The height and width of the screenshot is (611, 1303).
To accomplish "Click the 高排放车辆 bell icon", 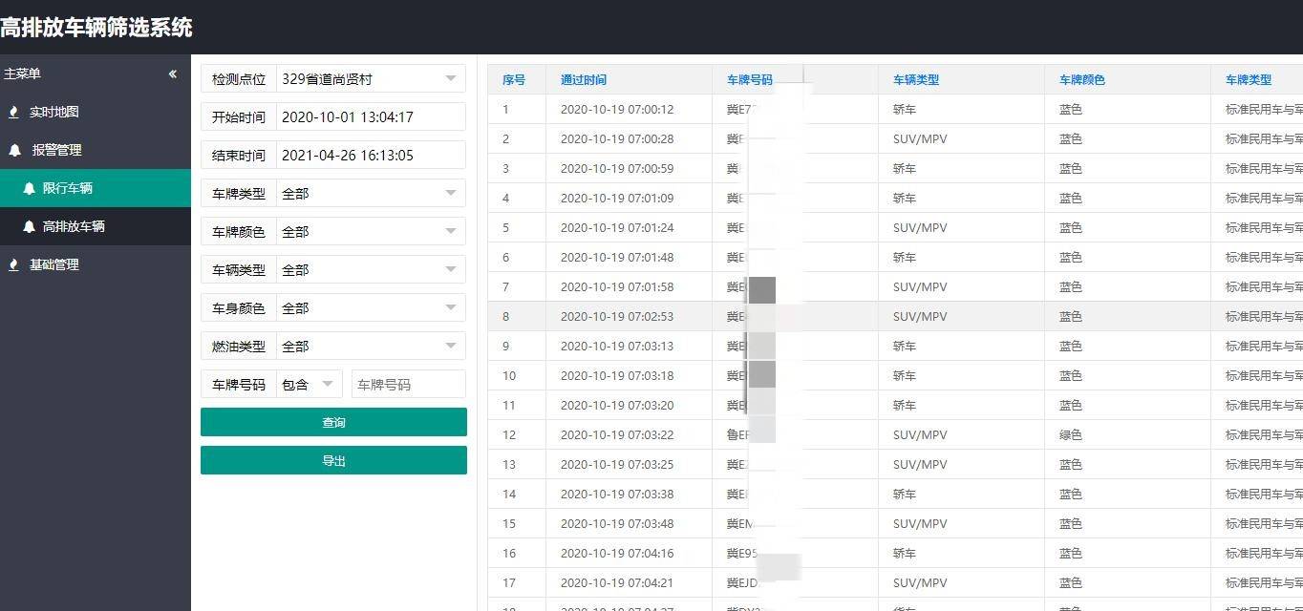I will pos(30,227).
